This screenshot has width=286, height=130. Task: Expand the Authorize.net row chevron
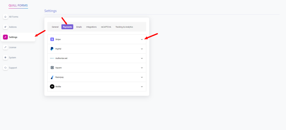pos(142,58)
